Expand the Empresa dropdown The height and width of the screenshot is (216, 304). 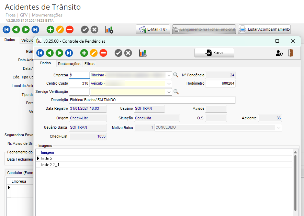pyautogui.click(x=169, y=75)
